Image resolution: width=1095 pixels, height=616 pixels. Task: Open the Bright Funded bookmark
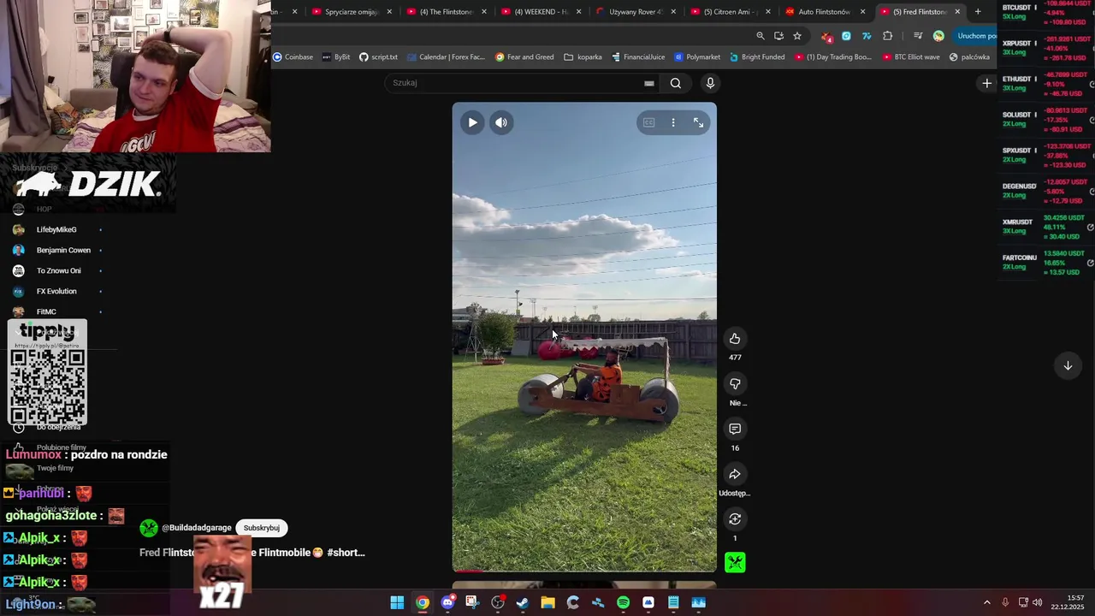(x=756, y=57)
